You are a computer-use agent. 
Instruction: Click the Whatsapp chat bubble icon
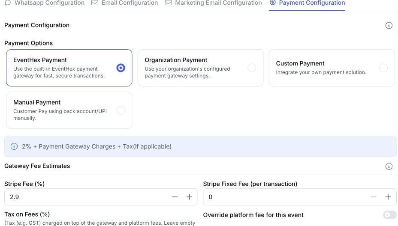click(x=8, y=3)
